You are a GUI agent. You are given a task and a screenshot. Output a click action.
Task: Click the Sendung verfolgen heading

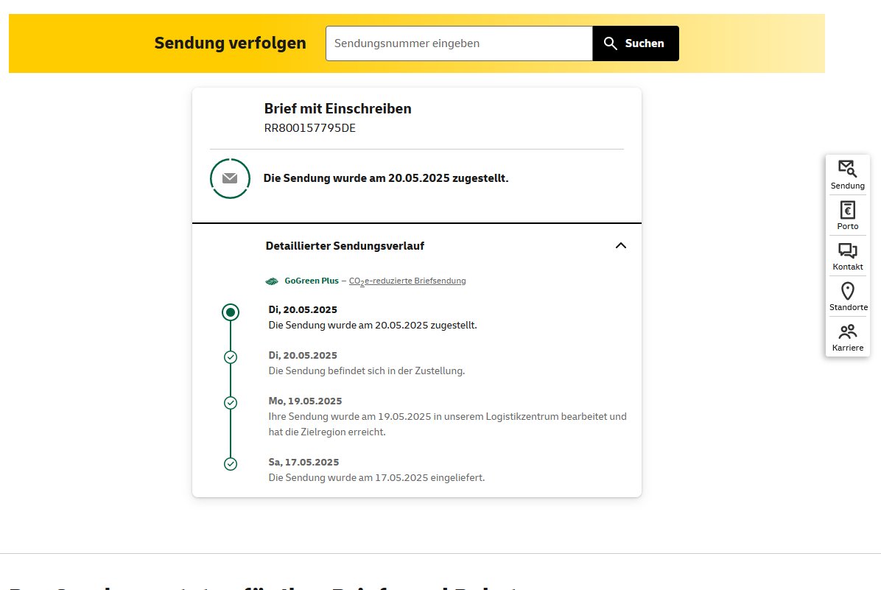[231, 43]
